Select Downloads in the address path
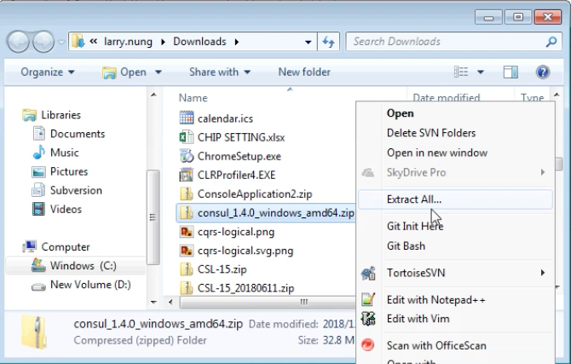571x364 pixels. [x=199, y=42]
